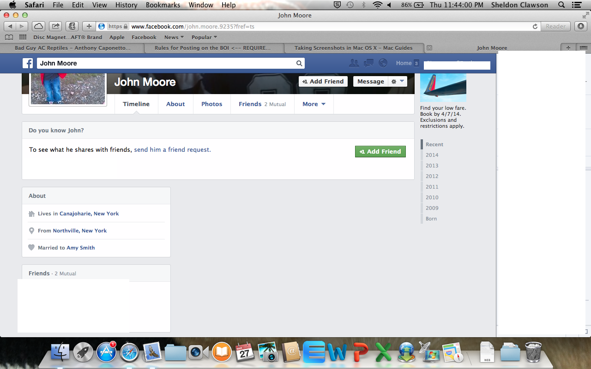Screen dimensions: 591x369
Task: Click the Facebook logo icon
Action: tap(28, 63)
